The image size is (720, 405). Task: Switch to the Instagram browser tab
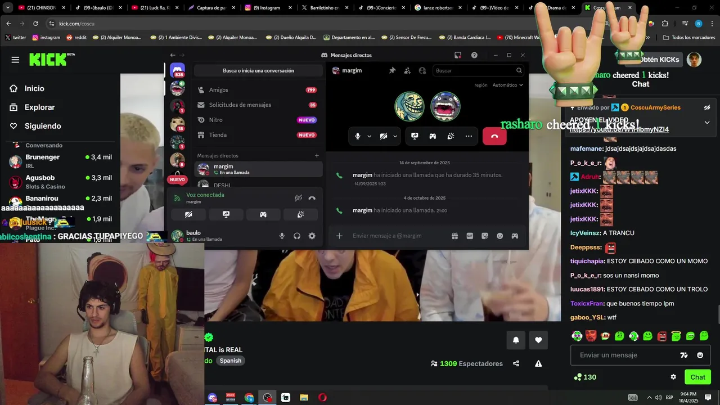click(267, 8)
